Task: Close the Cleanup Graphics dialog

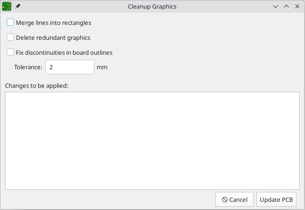Action: [297, 7]
